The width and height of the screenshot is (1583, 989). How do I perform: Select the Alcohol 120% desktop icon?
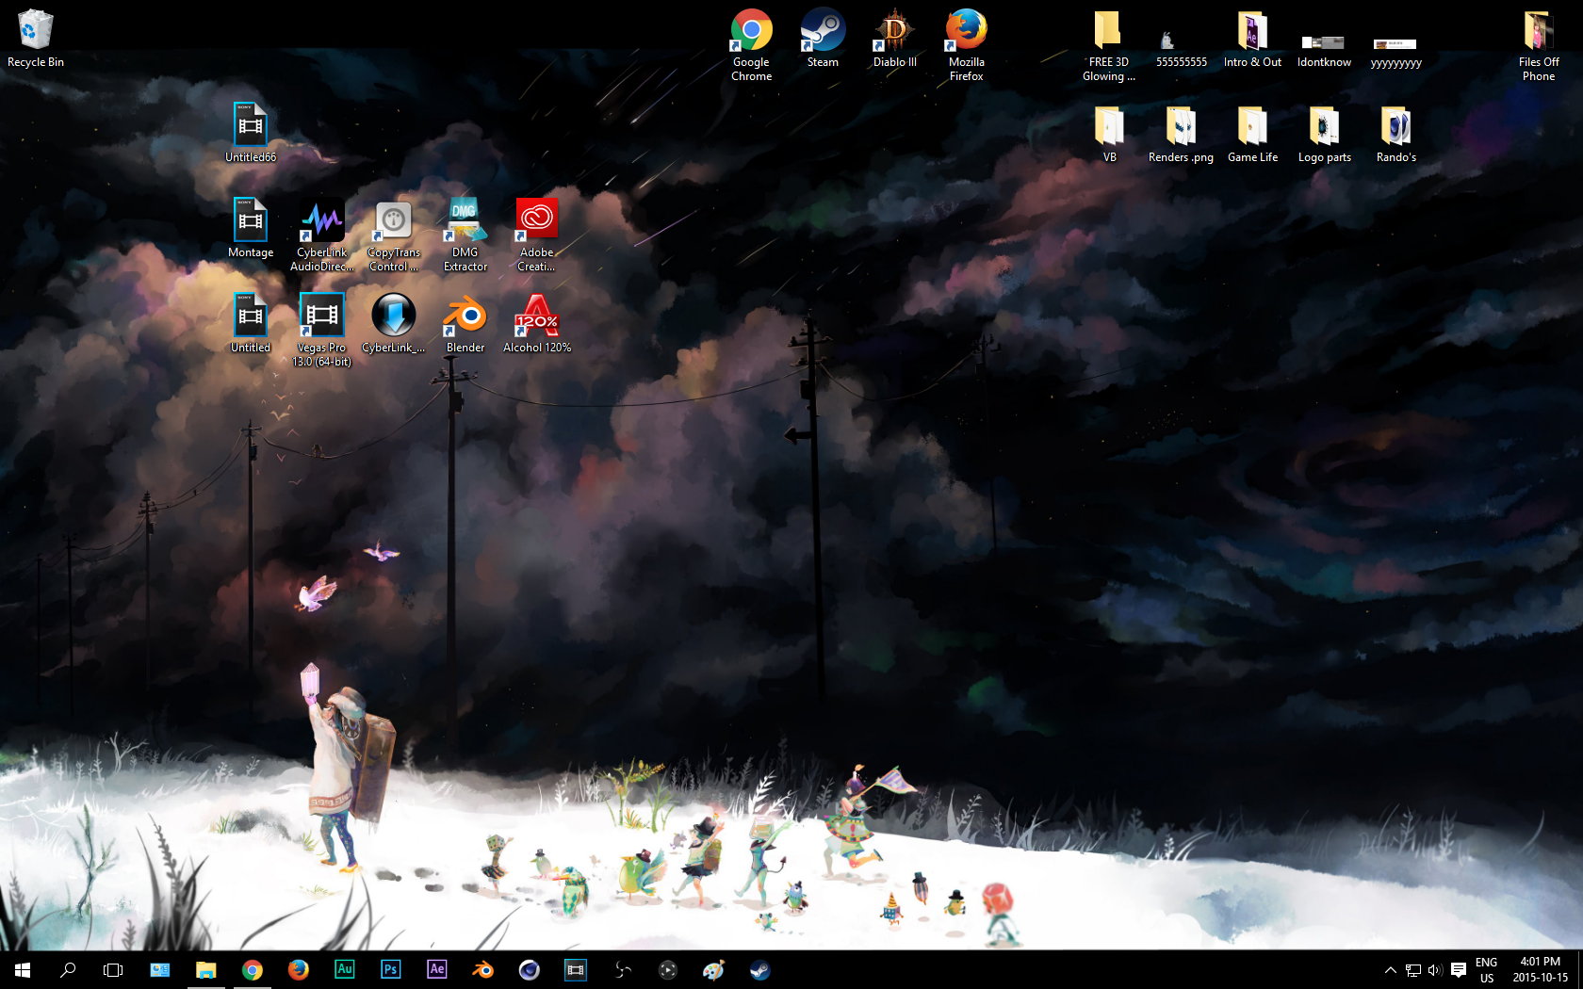point(536,318)
